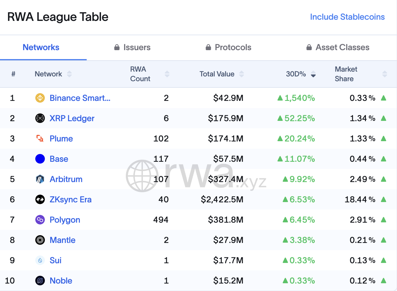Sort by RWA Count column arrows
The image size is (397, 291).
(167, 74)
